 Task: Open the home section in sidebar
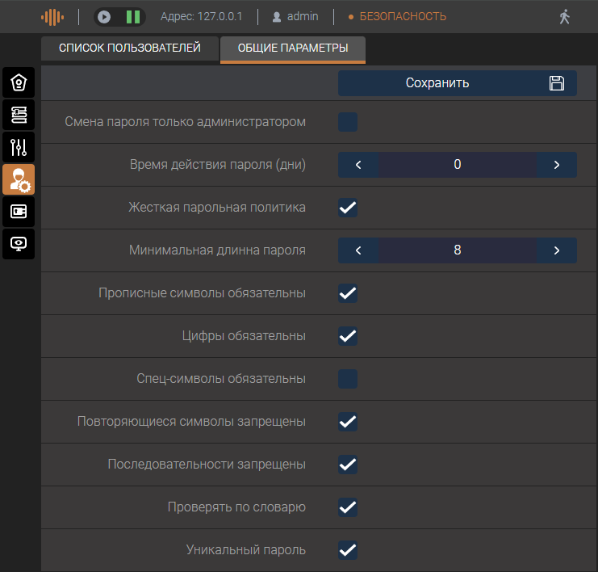(x=19, y=83)
